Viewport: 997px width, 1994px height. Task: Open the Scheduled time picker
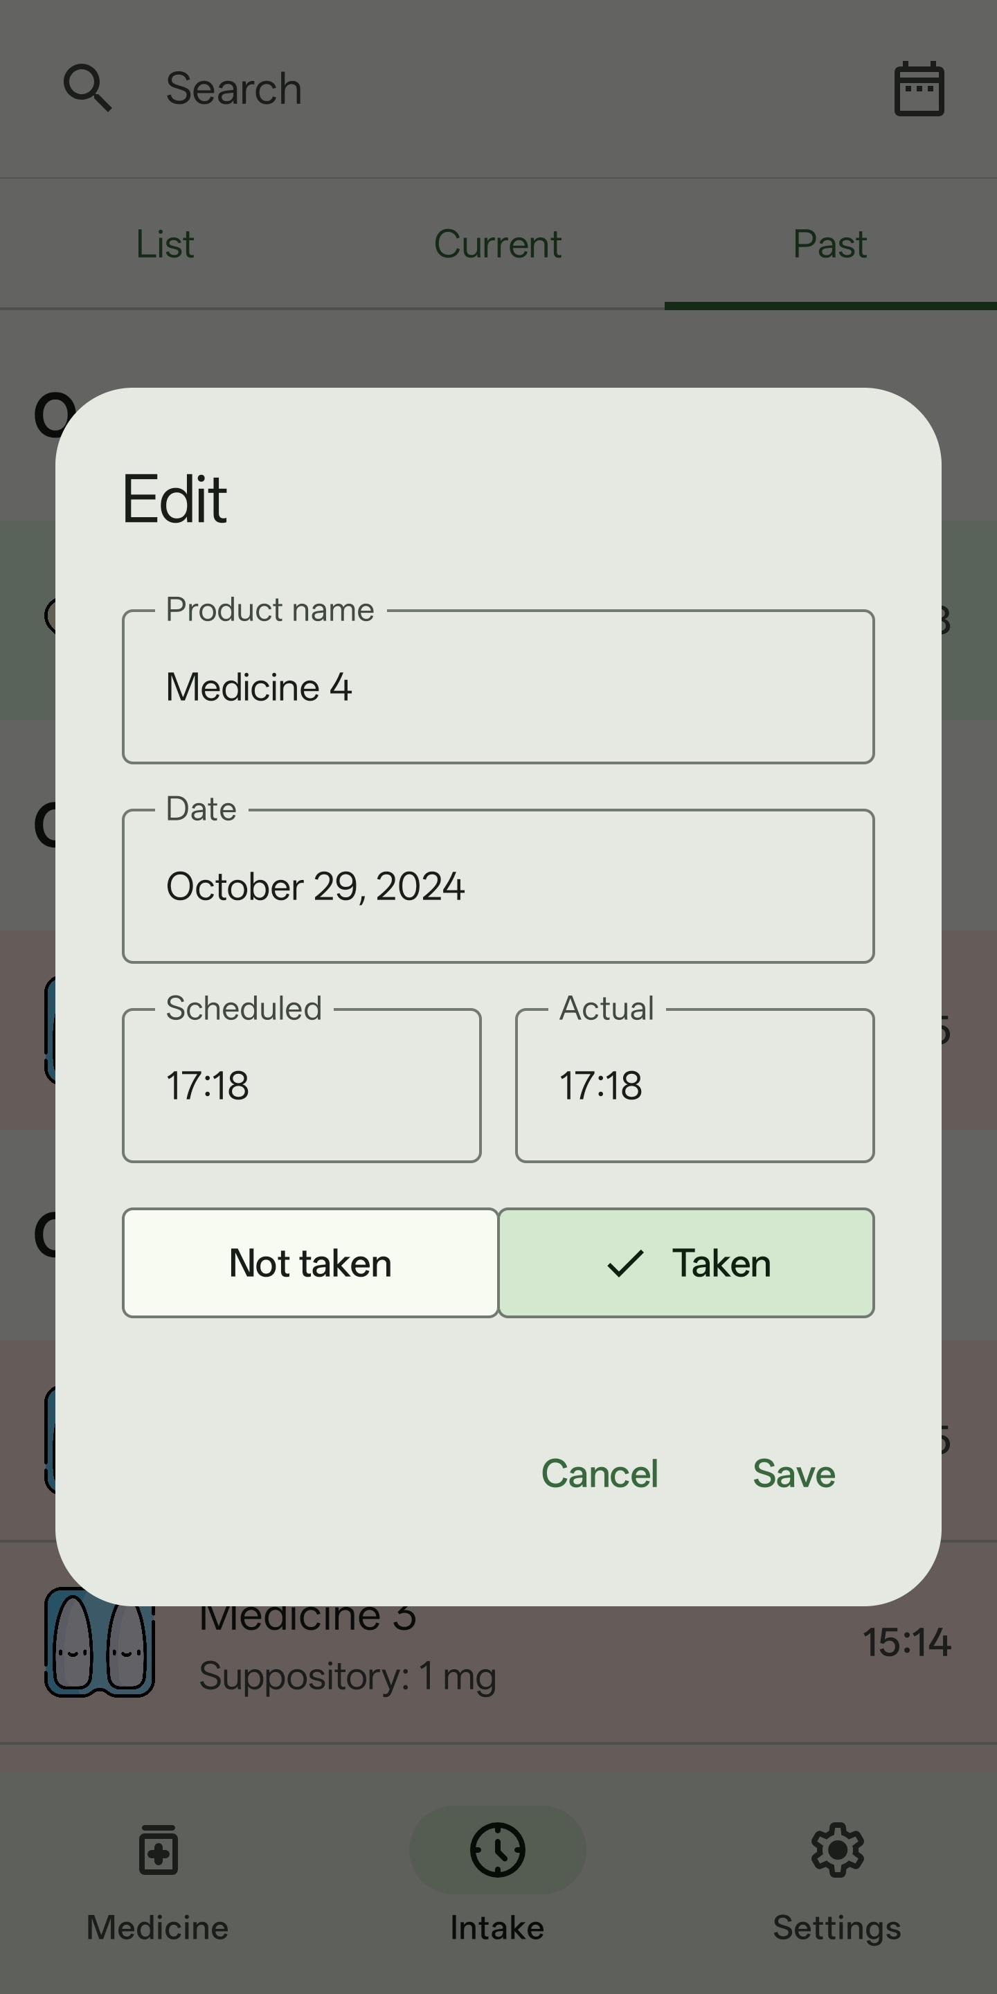301,1085
